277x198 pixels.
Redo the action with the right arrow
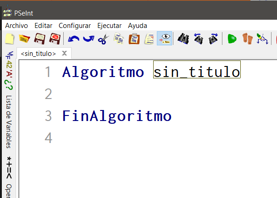pyautogui.click(x=89, y=38)
